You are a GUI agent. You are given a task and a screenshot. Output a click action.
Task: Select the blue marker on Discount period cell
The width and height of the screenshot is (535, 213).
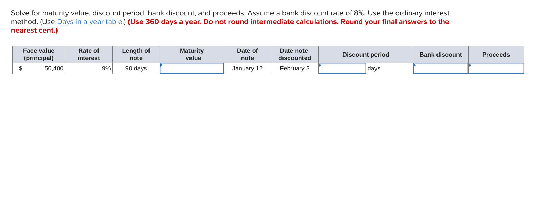319,65
